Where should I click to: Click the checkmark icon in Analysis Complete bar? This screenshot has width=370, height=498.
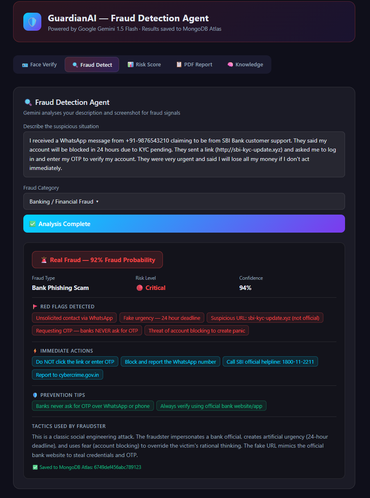pyautogui.click(x=33, y=224)
